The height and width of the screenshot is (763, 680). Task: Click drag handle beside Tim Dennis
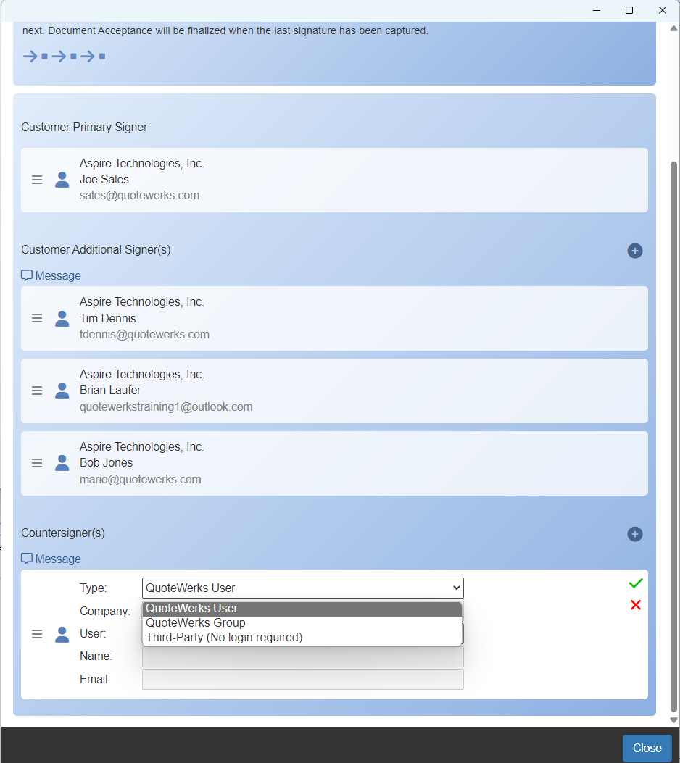[37, 318]
